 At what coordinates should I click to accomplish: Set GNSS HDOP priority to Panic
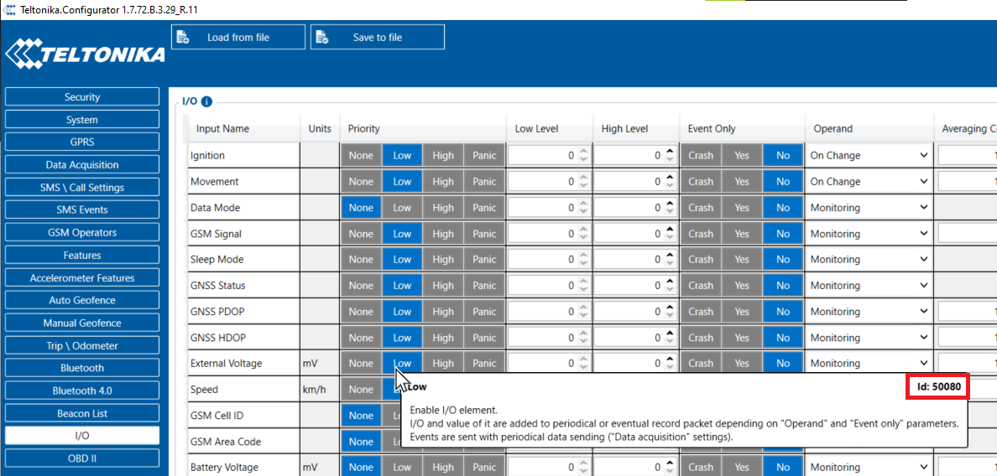coord(484,338)
